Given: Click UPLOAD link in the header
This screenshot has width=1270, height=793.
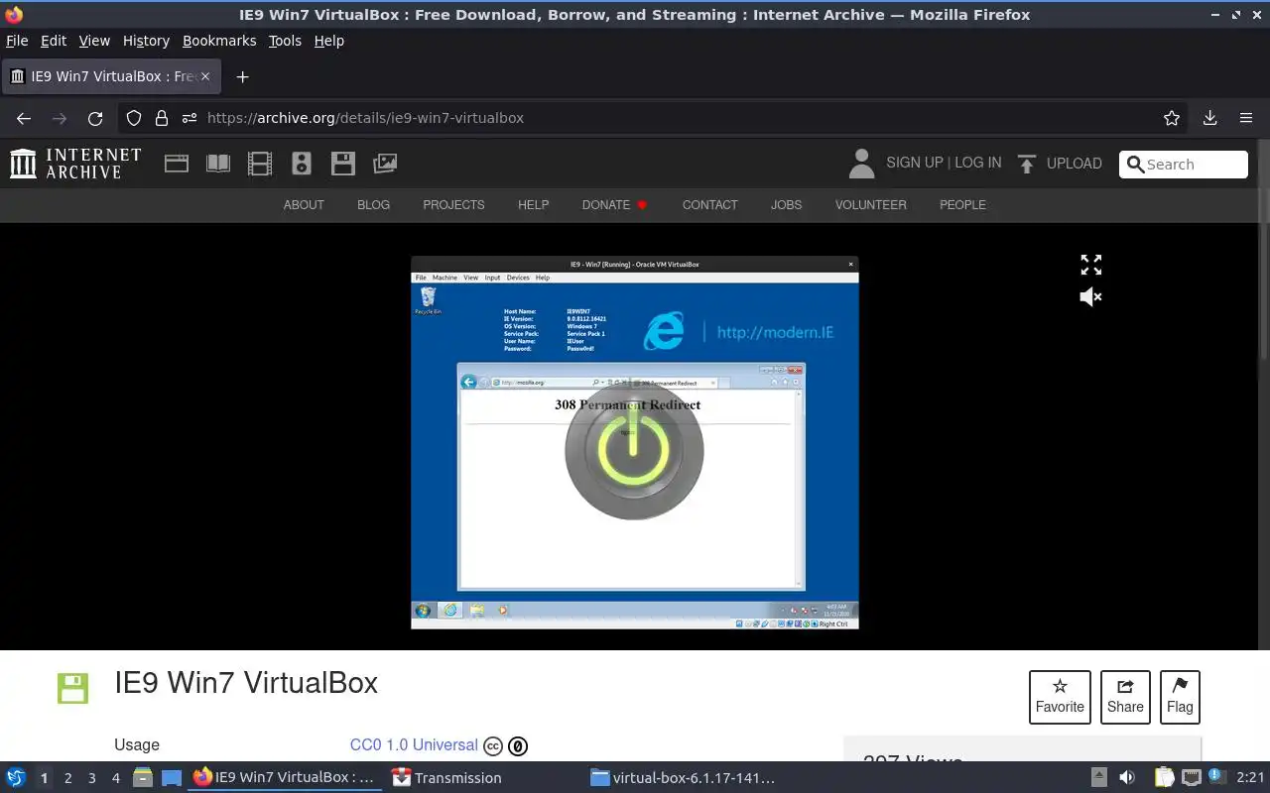Looking at the screenshot, I should pos(1074,164).
